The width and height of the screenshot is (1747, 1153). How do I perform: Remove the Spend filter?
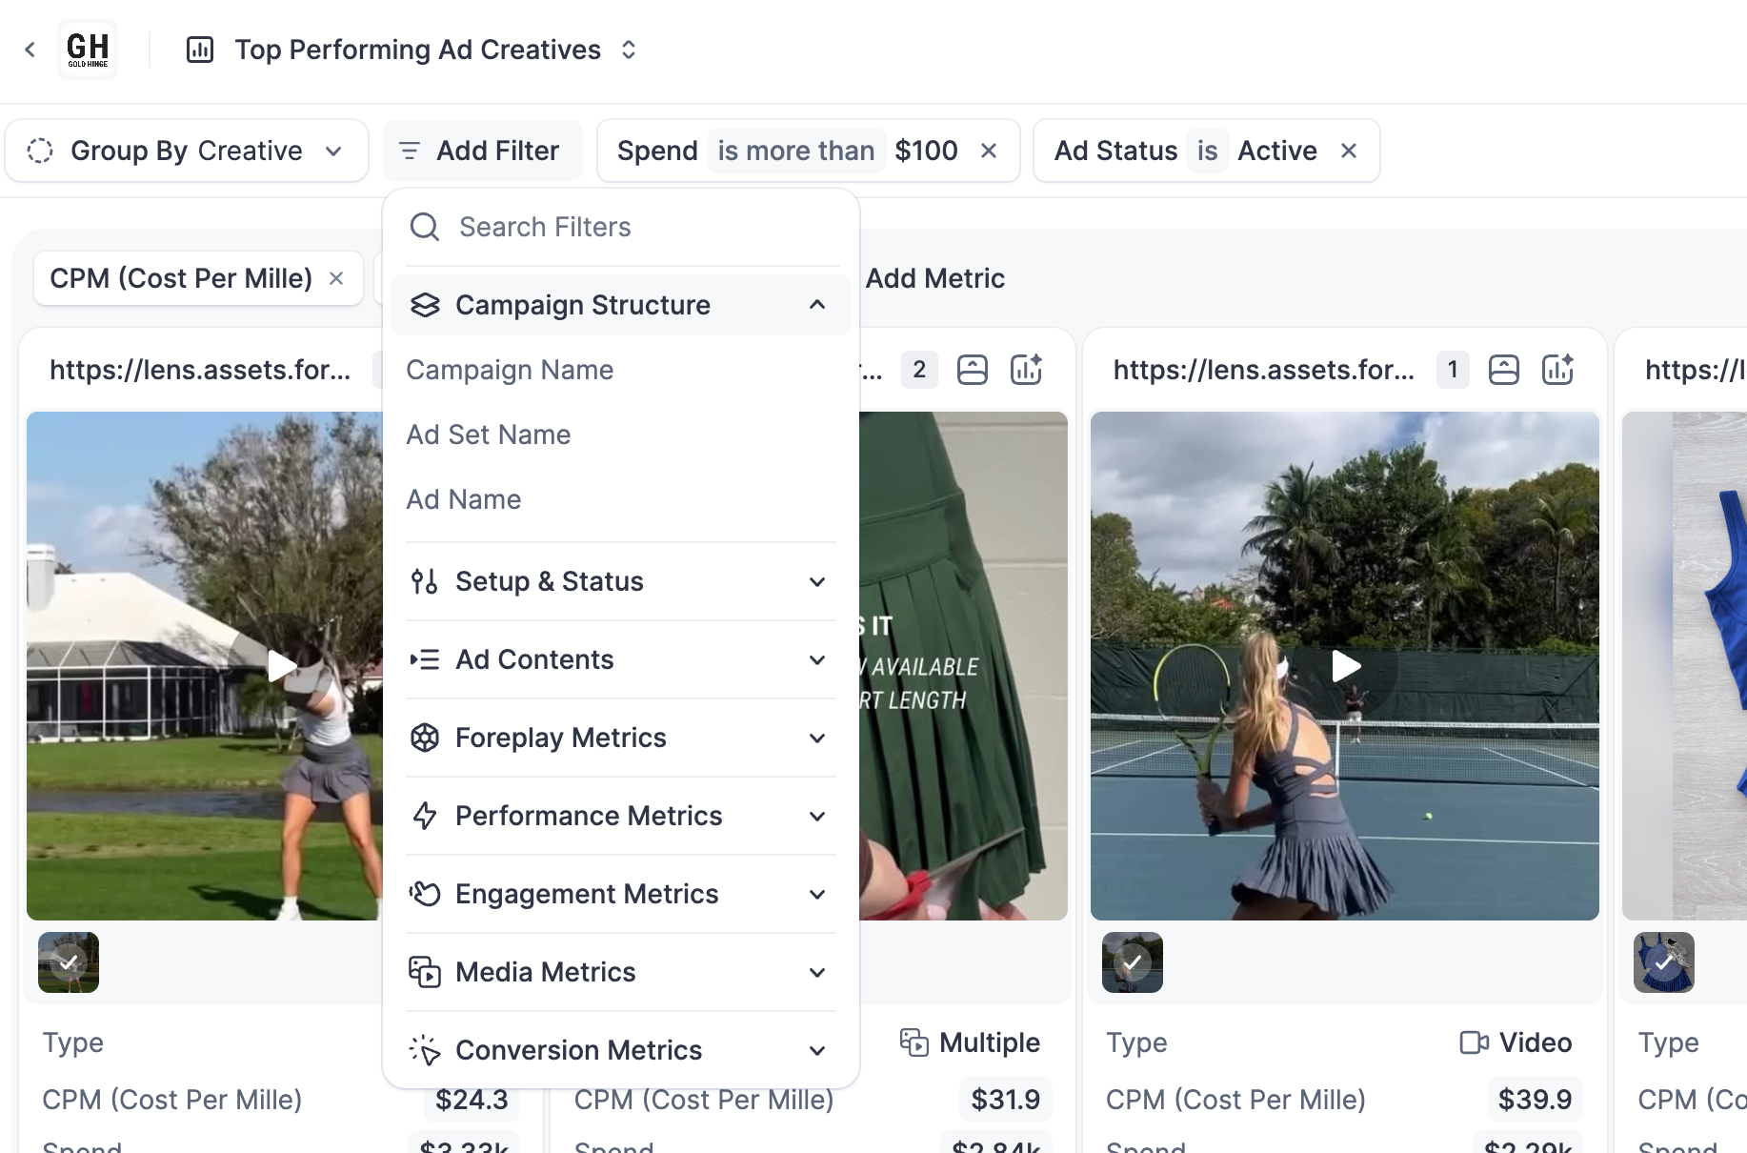989,151
